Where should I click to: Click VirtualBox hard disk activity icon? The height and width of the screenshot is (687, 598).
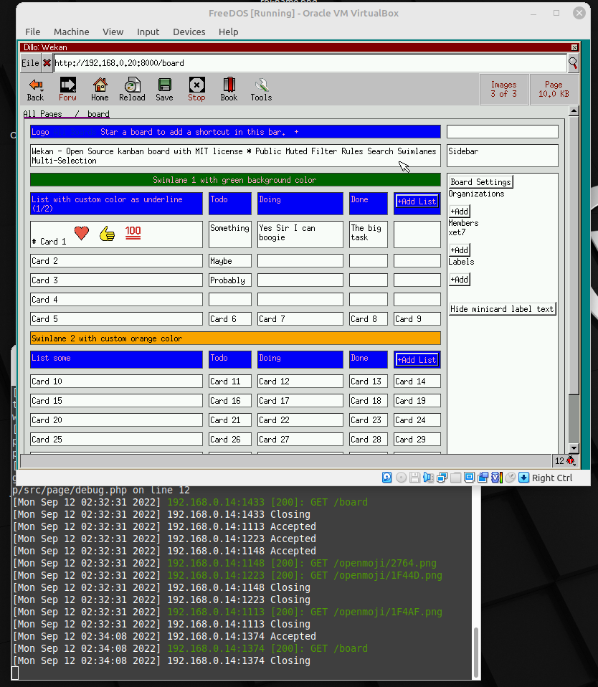(x=387, y=478)
